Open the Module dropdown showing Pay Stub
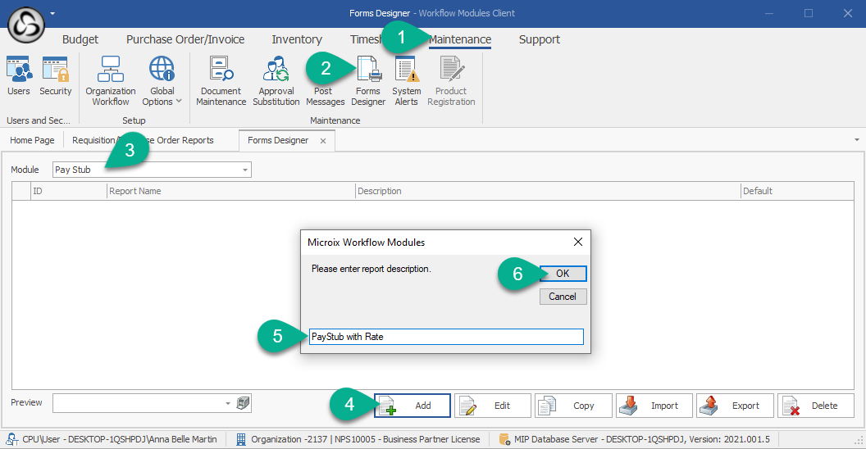The image size is (866, 449). coord(244,170)
